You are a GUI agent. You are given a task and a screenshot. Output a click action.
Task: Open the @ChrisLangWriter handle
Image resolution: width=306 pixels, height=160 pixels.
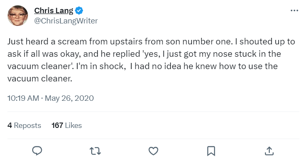pos(66,21)
